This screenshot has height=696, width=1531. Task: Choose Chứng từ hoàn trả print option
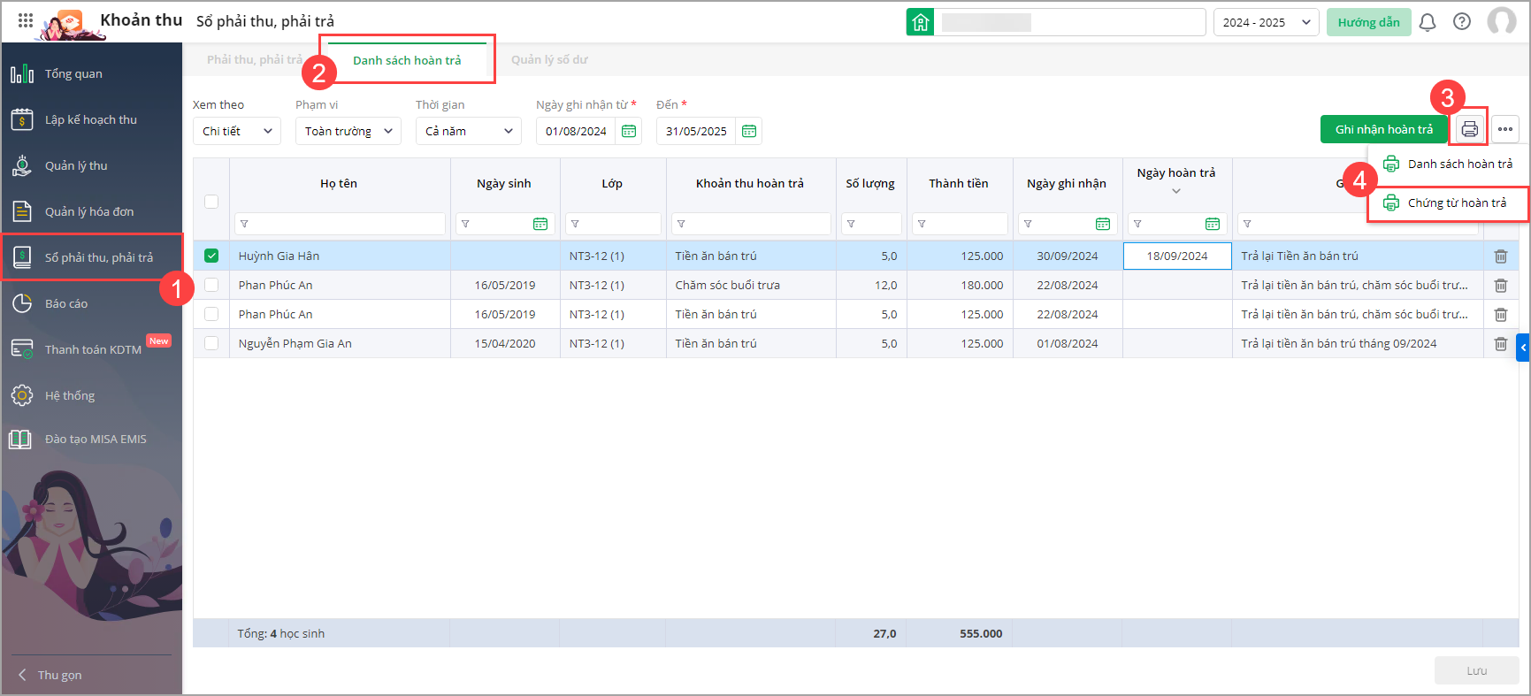pyautogui.click(x=1456, y=203)
